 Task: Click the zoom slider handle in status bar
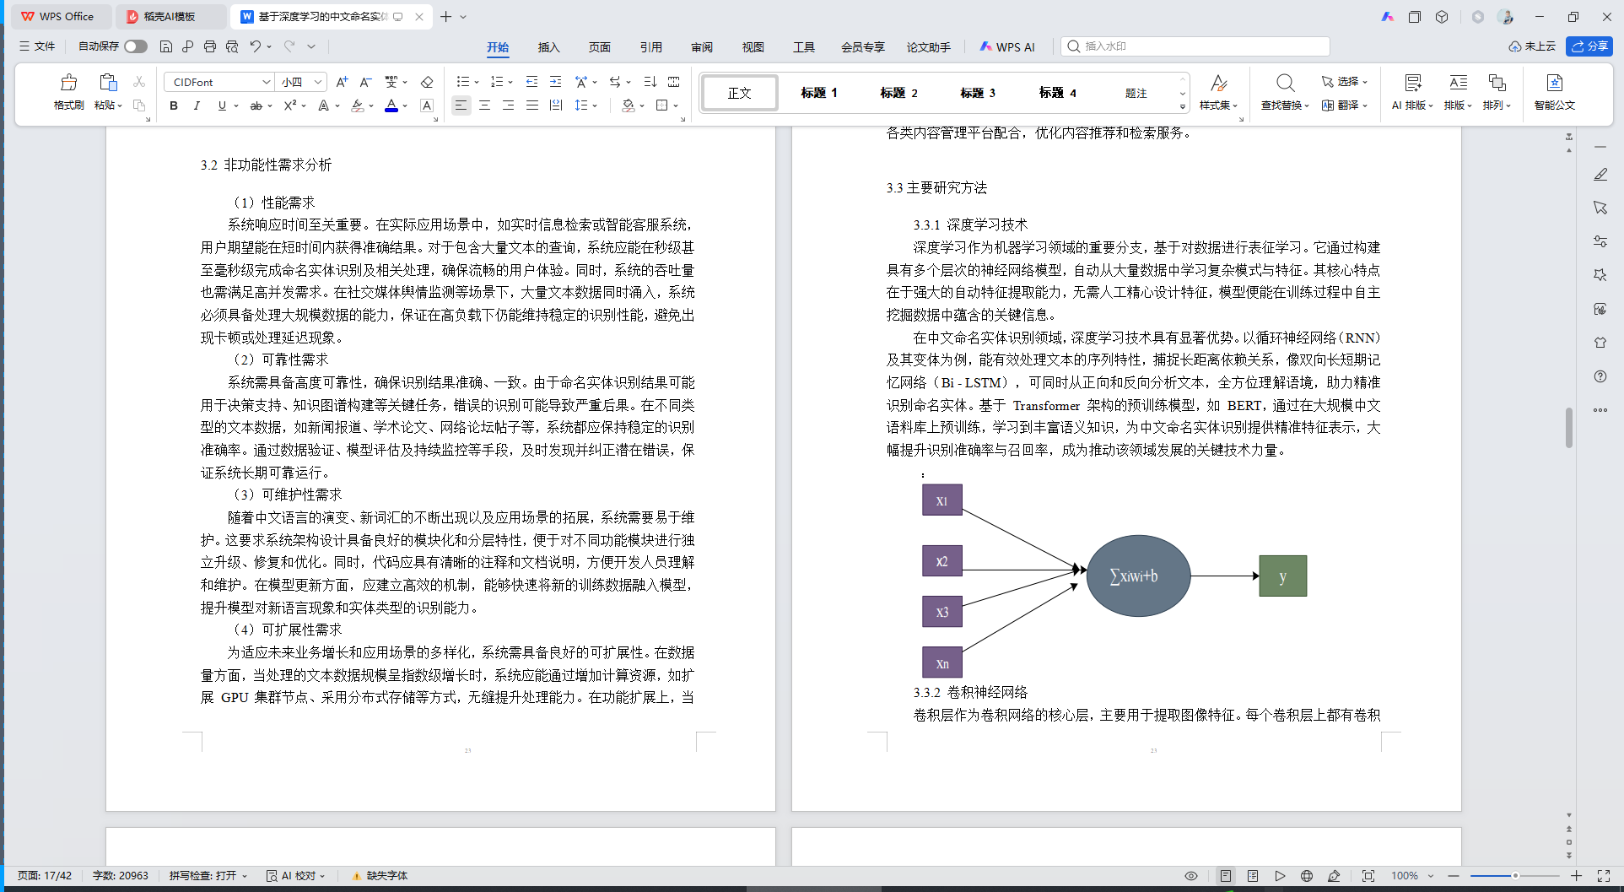(1515, 876)
